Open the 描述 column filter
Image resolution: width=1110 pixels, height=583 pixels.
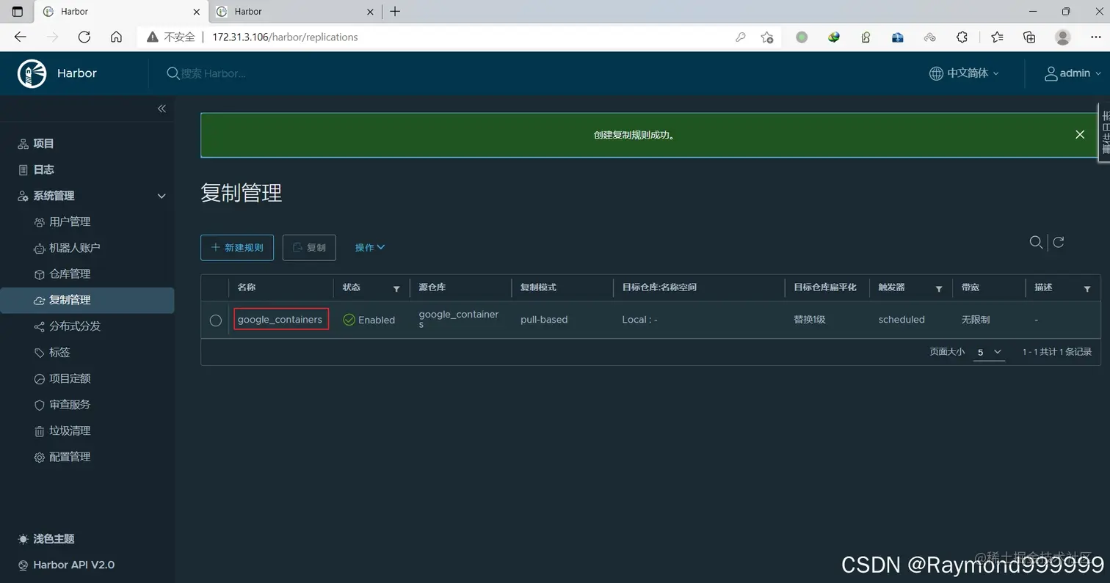tap(1087, 288)
